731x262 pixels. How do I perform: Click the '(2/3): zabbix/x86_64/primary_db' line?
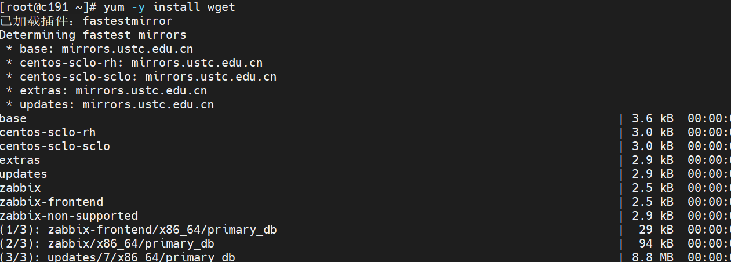click(x=107, y=243)
